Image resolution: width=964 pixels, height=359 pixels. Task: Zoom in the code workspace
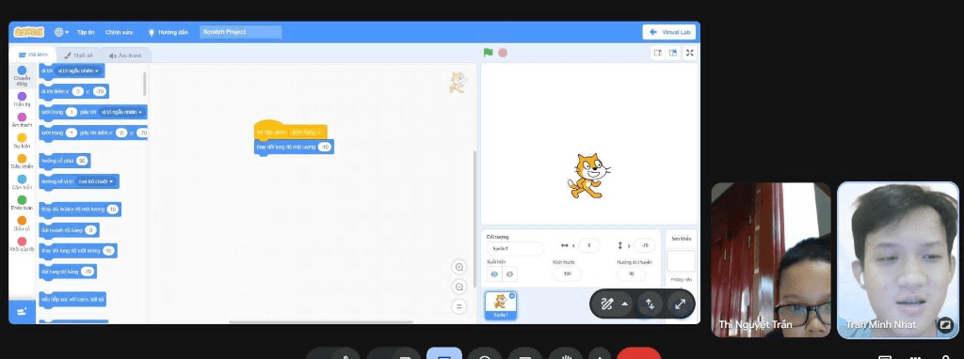click(x=458, y=267)
